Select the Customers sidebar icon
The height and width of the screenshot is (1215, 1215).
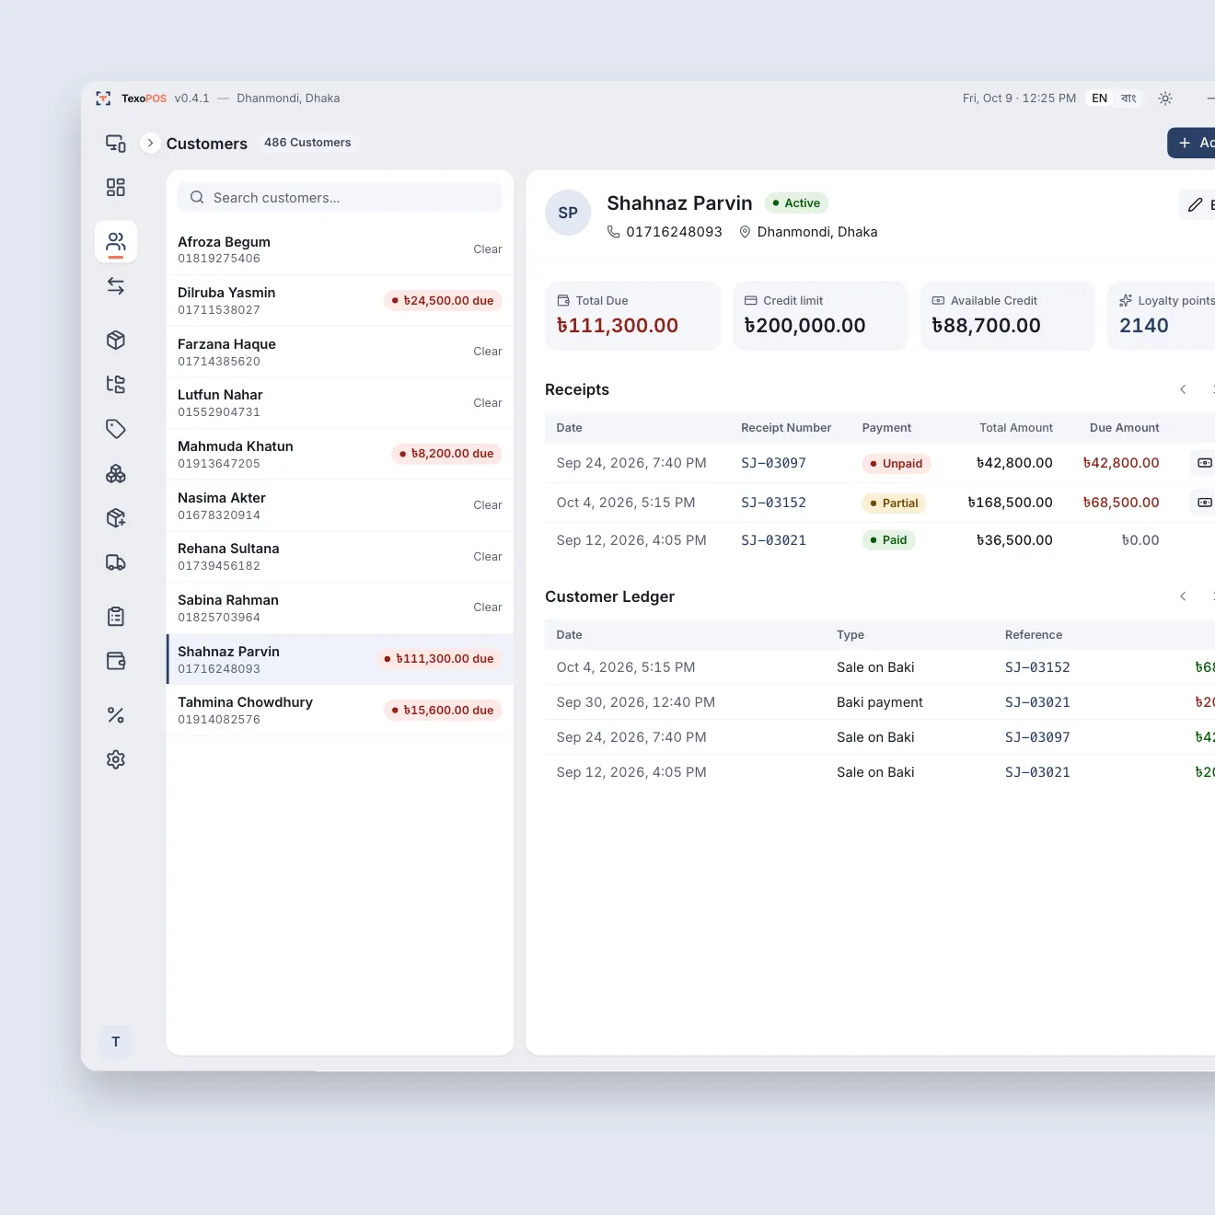(116, 242)
